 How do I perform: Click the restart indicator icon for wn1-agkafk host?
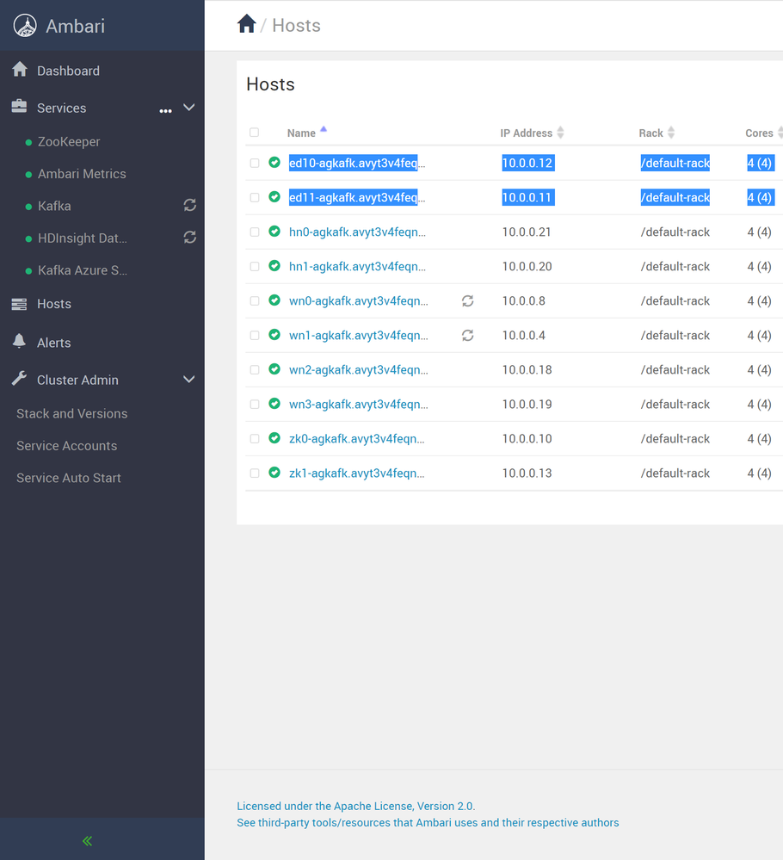(x=468, y=335)
